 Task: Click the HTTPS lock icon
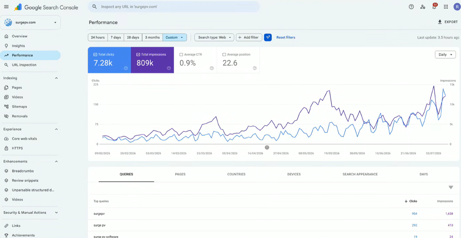coord(6,148)
